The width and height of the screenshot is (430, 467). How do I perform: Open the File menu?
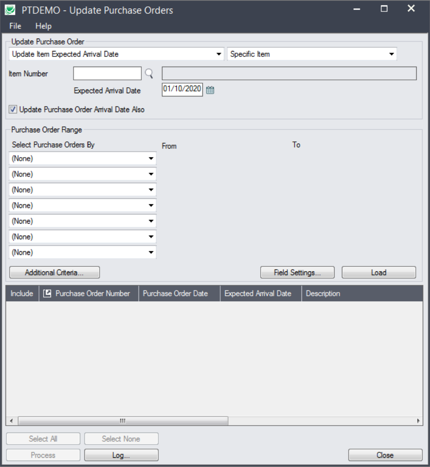[15, 26]
